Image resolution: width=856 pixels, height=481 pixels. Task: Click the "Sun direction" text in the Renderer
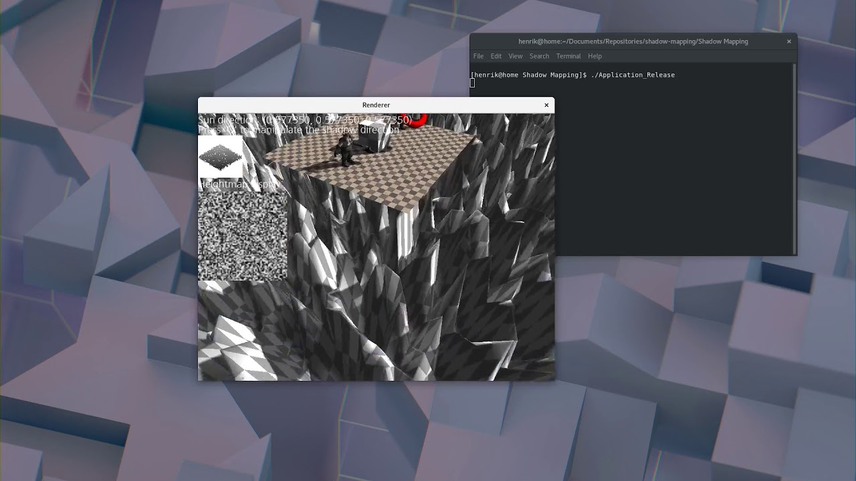pos(305,120)
